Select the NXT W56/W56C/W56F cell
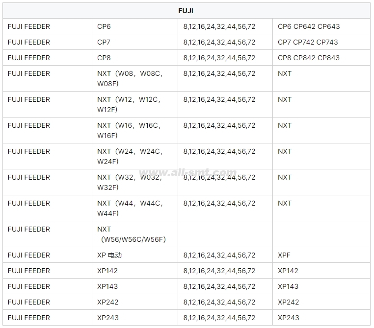 coord(135,234)
